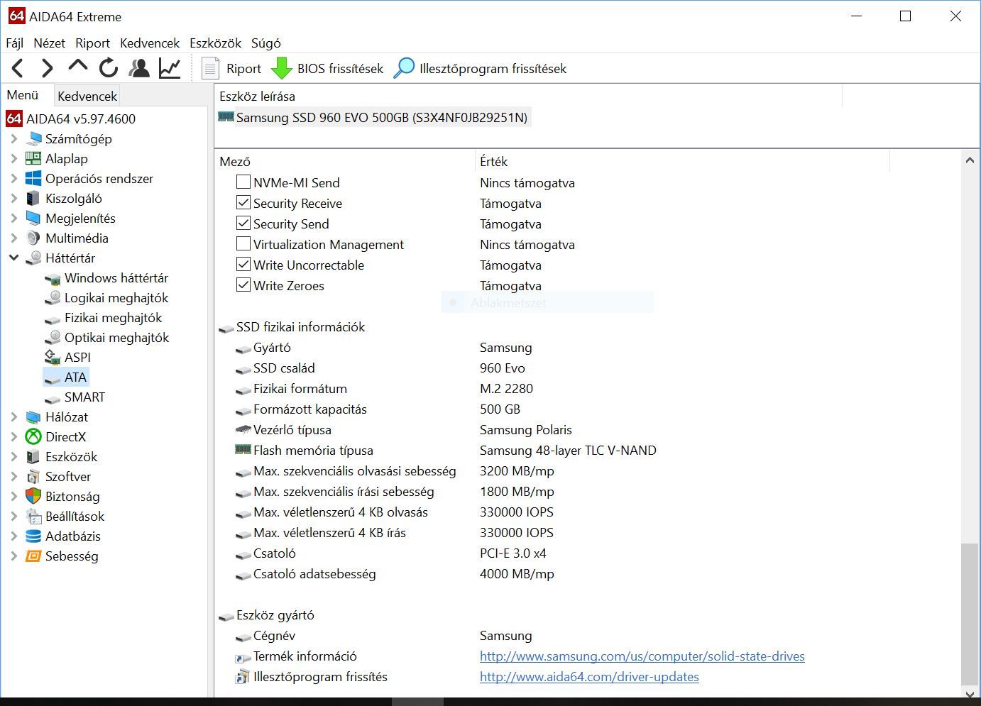Click the magnifier Illesztőprogram frissítések icon
This screenshot has height=706, width=981.
coord(404,68)
